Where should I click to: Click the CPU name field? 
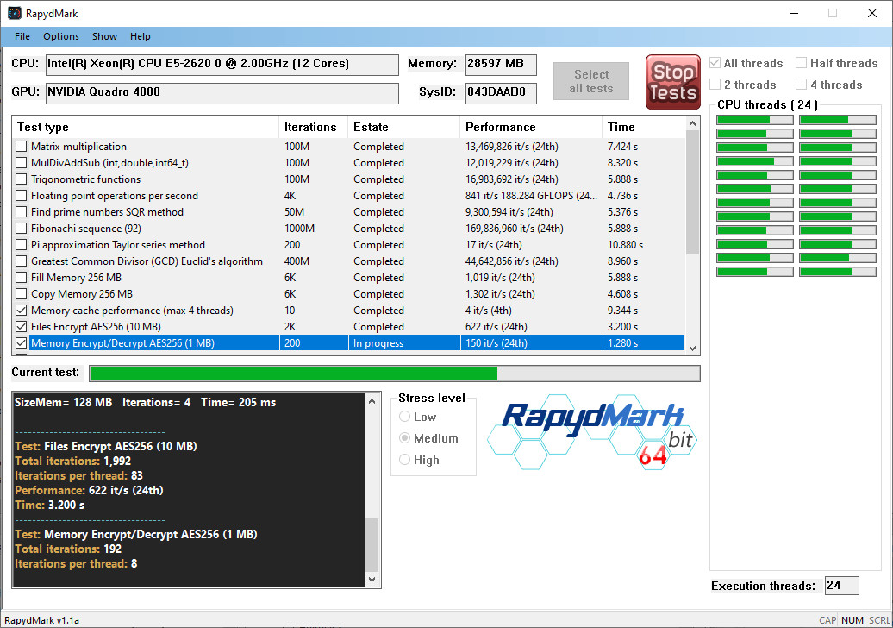[222, 65]
